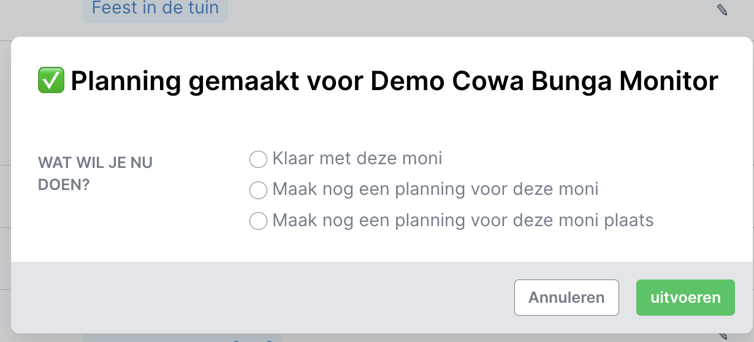754x342 pixels.
Task: Click the dimmed backdrop above the dialog
Action: [x=429, y=18]
